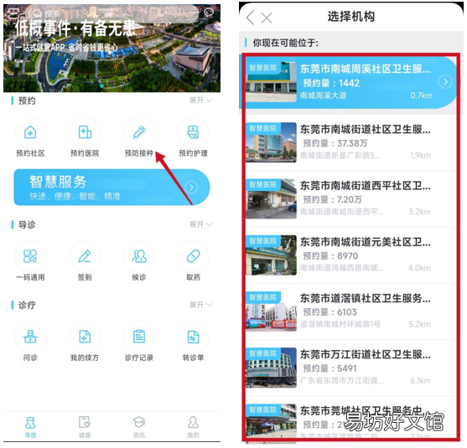Select 东莞市南城街道元美社区卫... institution
467x448 pixels.
[350, 255]
